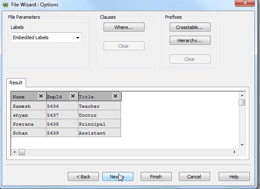This screenshot has height=189, width=260.
Task: Close the File Wizard window
Action: point(245,3)
